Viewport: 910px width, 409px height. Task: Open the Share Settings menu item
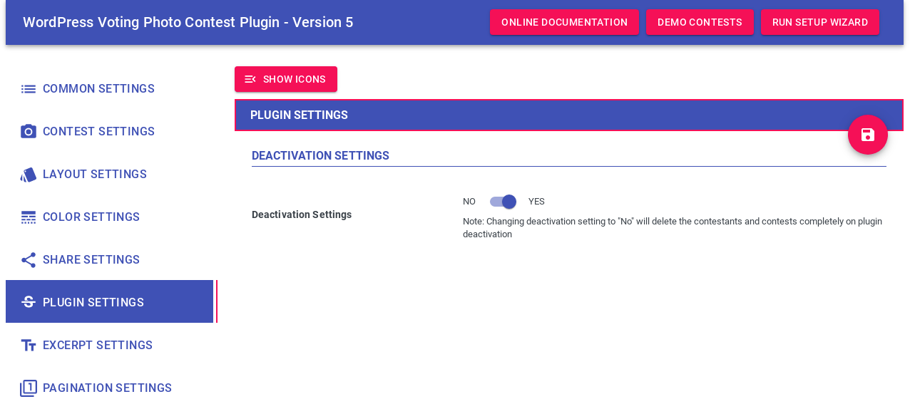[x=110, y=260]
